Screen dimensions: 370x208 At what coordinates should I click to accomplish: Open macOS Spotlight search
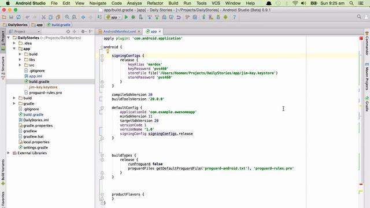click(x=351, y=3)
